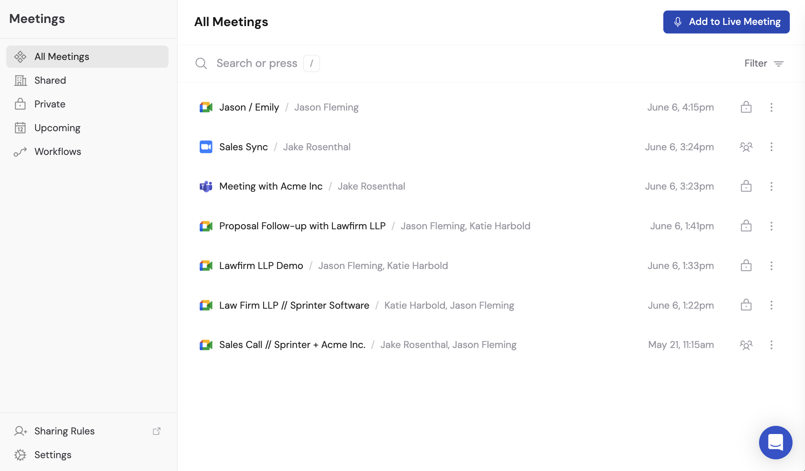Select the Workflows sidebar icon

pyautogui.click(x=20, y=151)
